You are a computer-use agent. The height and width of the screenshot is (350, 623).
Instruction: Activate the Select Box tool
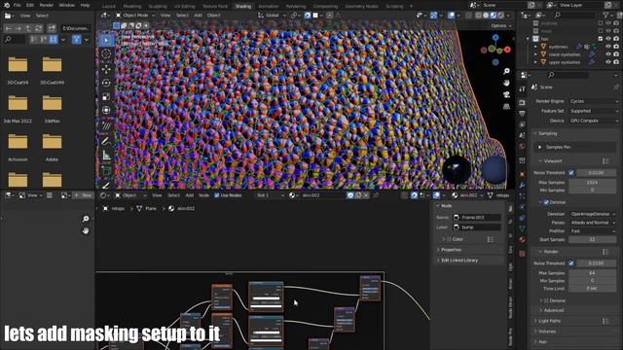click(x=106, y=40)
